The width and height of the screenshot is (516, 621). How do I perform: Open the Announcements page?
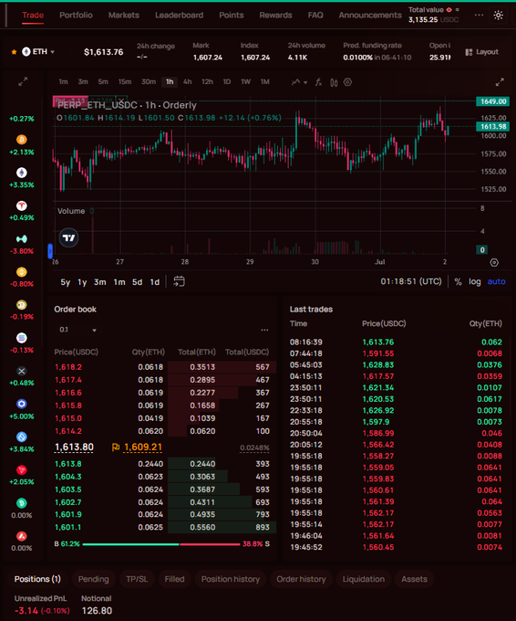pyautogui.click(x=370, y=15)
